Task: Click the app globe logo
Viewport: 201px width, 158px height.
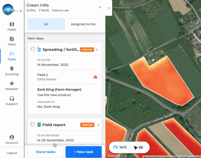Action: pyautogui.click(x=8, y=10)
